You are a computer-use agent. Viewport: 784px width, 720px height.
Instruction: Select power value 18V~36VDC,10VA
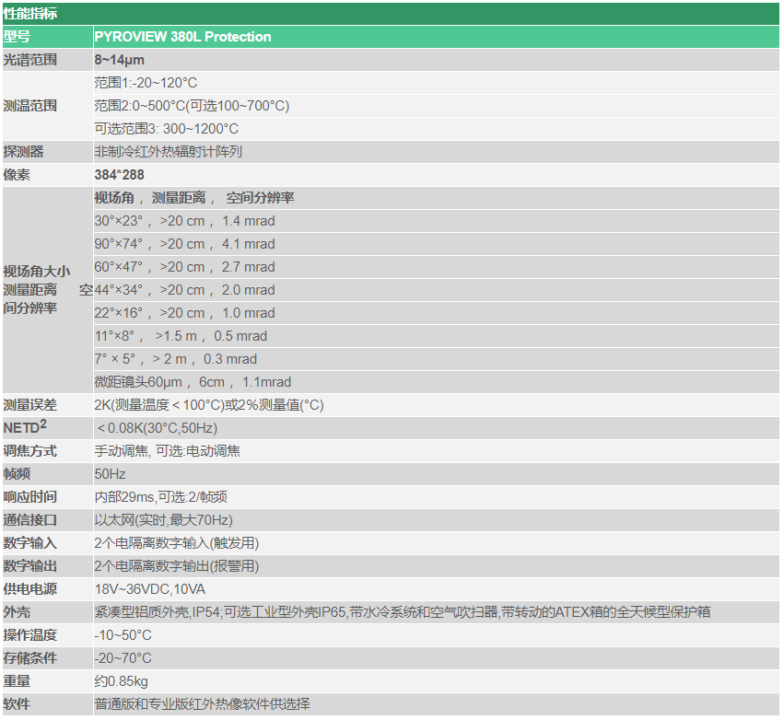coord(150,588)
